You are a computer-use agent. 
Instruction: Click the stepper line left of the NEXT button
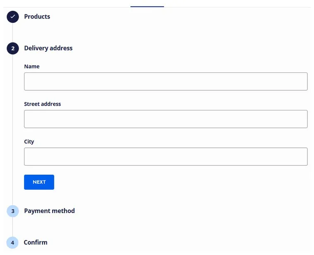[x=13, y=182]
